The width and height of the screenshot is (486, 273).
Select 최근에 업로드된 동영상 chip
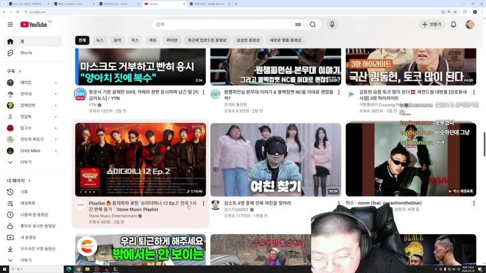pyautogui.click(x=207, y=40)
